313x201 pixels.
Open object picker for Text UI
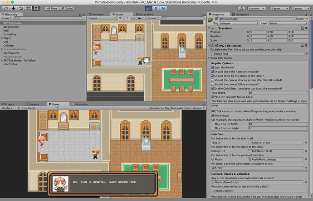306,143
